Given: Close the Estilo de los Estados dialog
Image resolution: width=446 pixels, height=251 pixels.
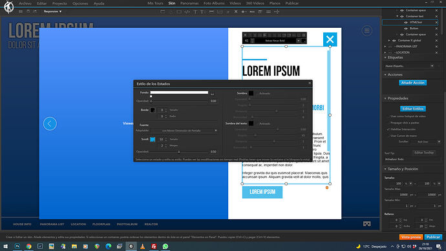Looking at the screenshot, I should click(310, 83).
